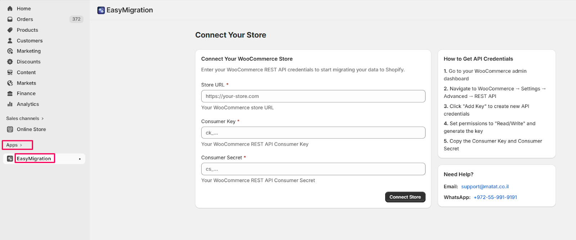Image resolution: width=576 pixels, height=240 pixels.
Task: Select the Finance bank icon
Action: 10,94
